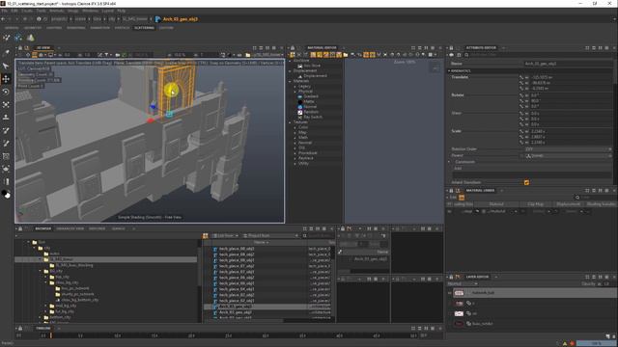
Task: Select Standard material in Physical list
Action: pyautogui.click(x=311, y=96)
